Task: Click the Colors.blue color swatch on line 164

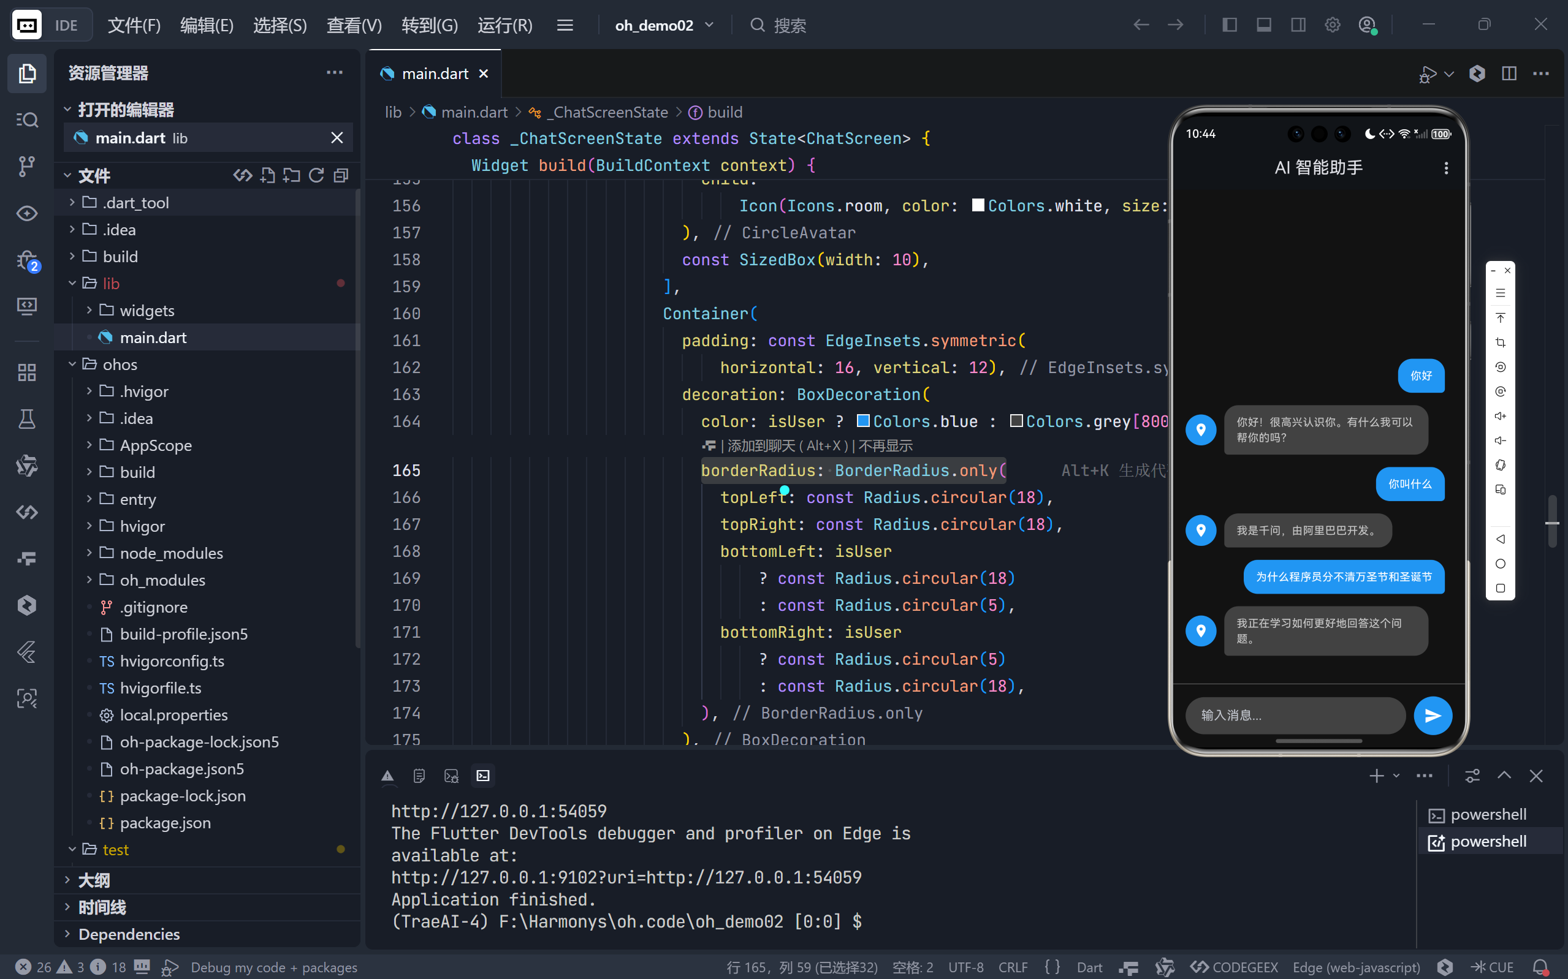Action: pyautogui.click(x=862, y=421)
